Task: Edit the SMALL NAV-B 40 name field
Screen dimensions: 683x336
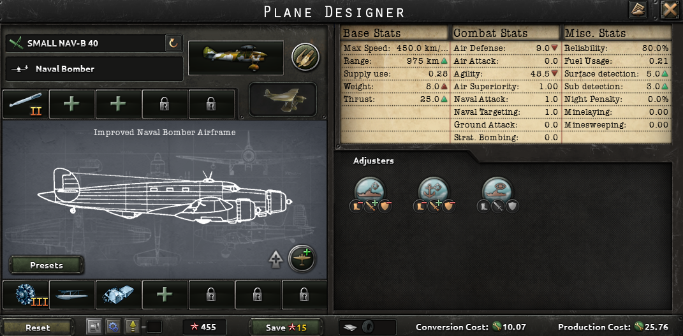Action: pyautogui.click(x=85, y=43)
